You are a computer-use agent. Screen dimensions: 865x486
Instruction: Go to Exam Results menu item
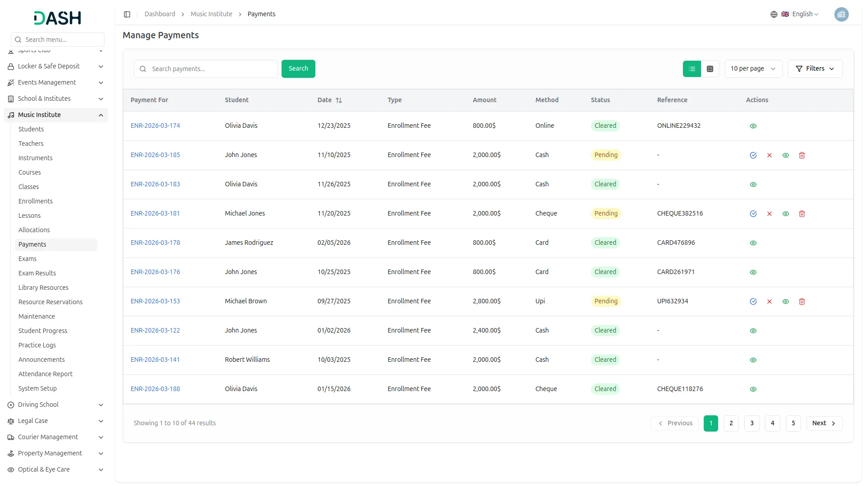click(37, 273)
